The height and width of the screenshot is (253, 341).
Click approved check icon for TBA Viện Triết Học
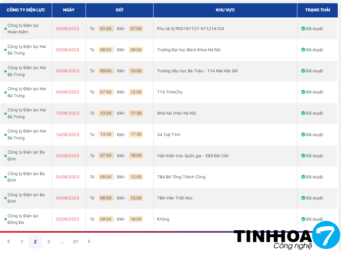click(x=303, y=198)
